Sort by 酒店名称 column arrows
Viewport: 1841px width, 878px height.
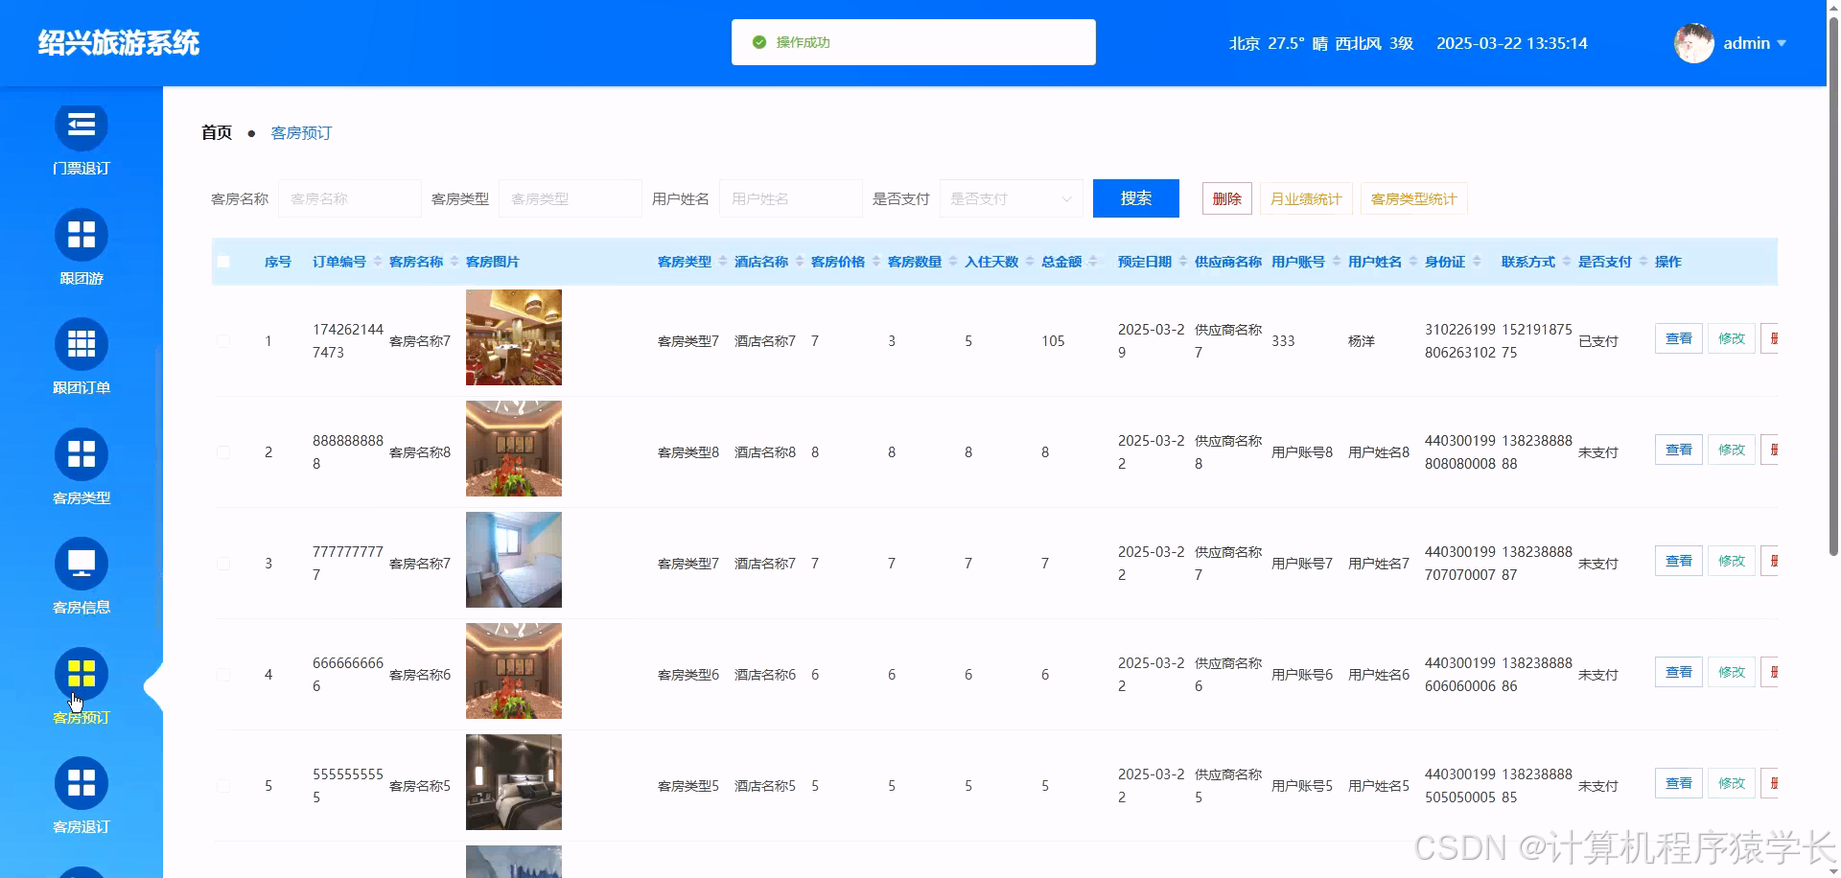[x=800, y=262]
